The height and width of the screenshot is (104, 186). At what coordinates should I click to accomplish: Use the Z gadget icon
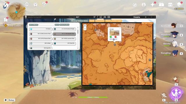coord(176,80)
